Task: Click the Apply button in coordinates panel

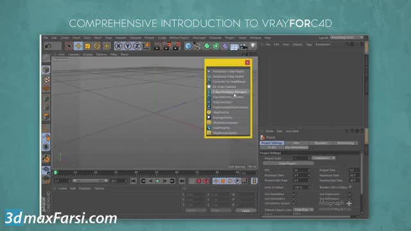Action: [x=246, y=210]
